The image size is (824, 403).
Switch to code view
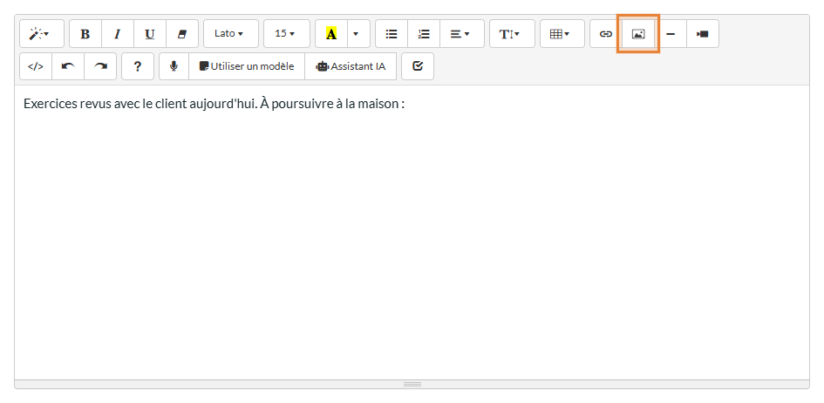(36, 66)
